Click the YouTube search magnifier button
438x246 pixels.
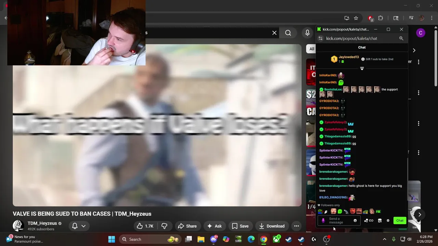coord(288,33)
